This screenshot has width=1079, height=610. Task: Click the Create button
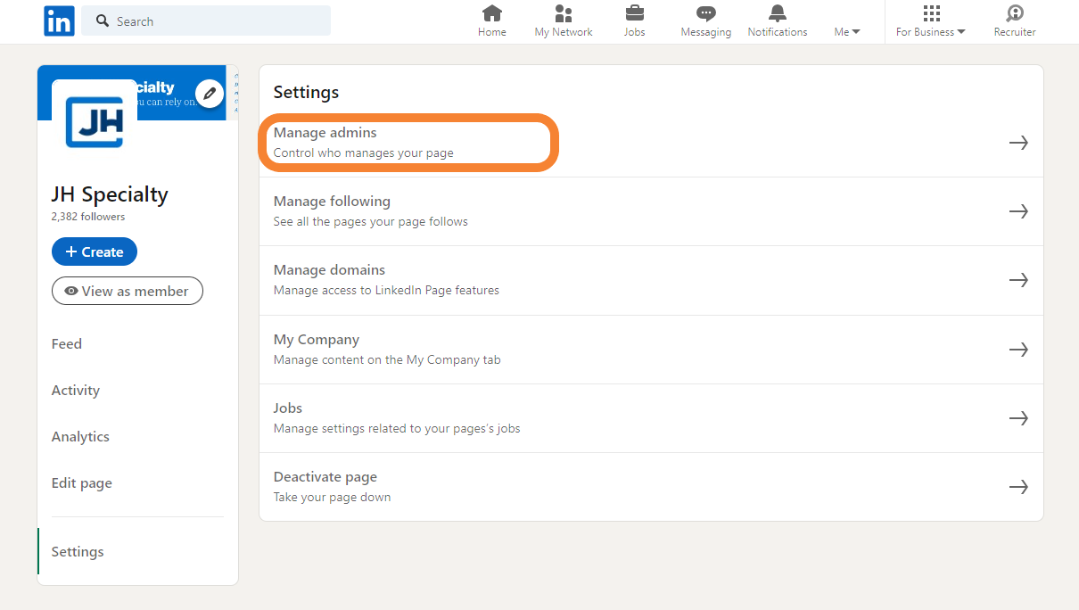95,251
